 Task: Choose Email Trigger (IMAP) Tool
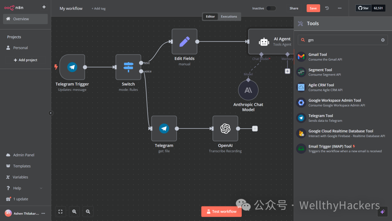tap(343, 149)
